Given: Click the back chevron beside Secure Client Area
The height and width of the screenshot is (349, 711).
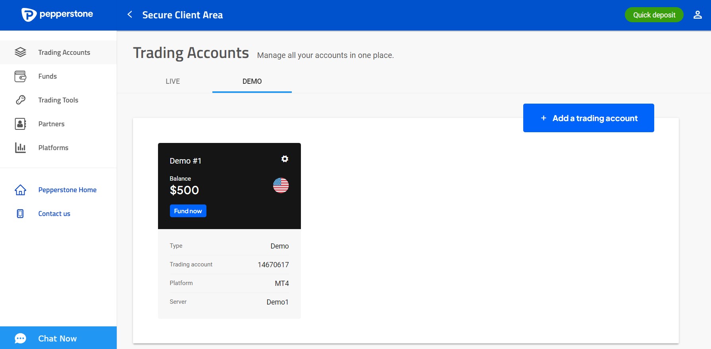Looking at the screenshot, I should click(x=130, y=15).
